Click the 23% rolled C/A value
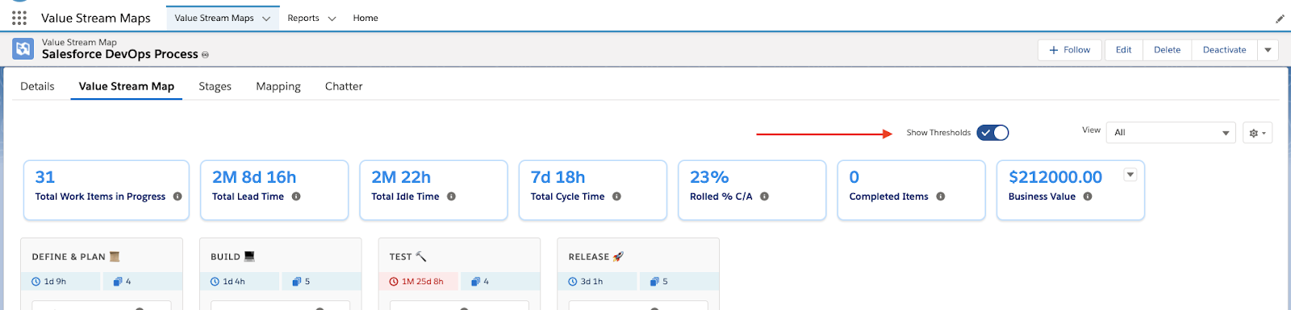This screenshot has height=310, width=1291. tap(709, 177)
